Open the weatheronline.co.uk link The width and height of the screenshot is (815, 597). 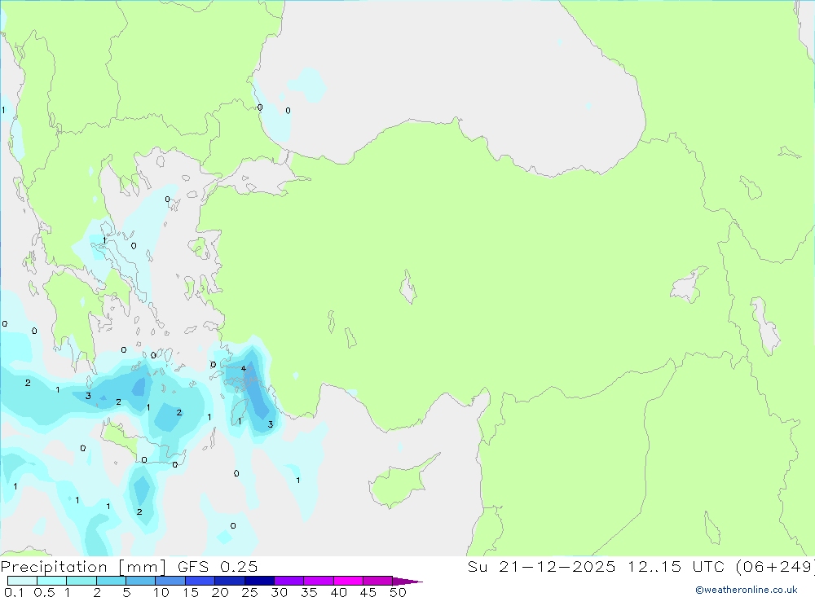tap(747, 590)
